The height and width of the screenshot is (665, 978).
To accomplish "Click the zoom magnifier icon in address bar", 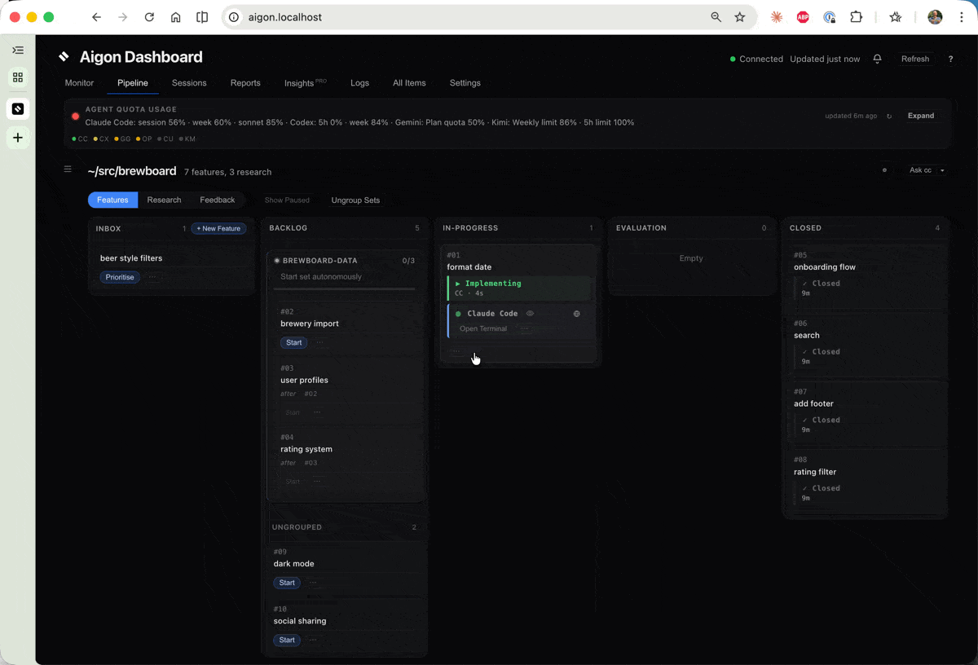I will pyautogui.click(x=716, y=17).
